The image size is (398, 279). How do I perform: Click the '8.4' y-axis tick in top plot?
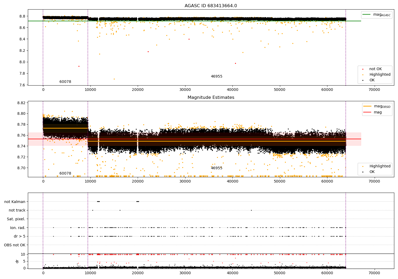point(22,39)
